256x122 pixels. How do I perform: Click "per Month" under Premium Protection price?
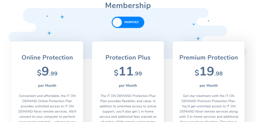208,85
